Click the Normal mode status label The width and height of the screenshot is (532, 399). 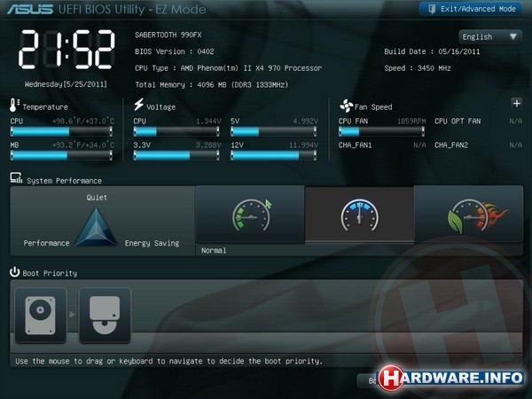click(x=214, y=250)
